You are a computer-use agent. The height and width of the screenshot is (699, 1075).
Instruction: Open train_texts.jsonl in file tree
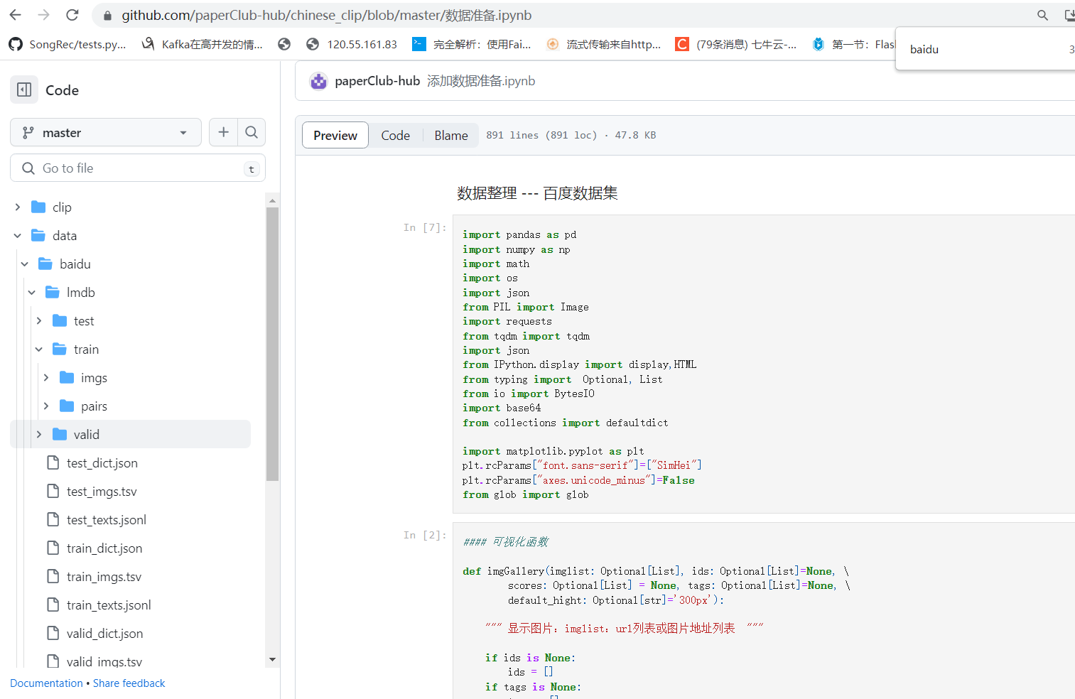109,605
